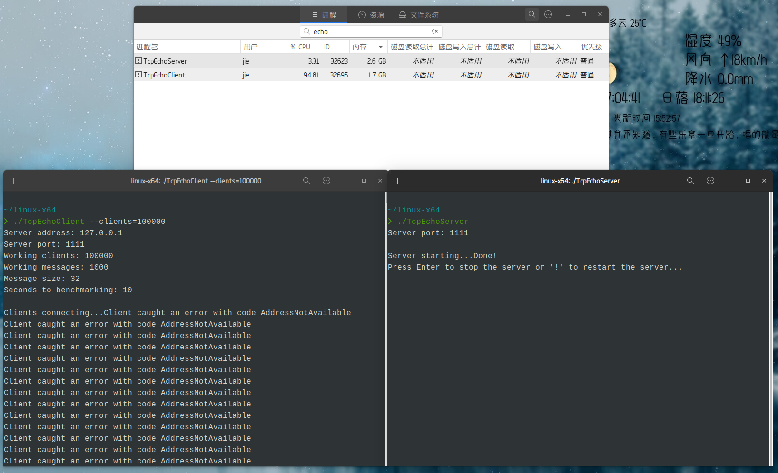This screenshot has width=778, height=473.
Task: Open the TcpEchoServer terminal options menu
Action: pos(710,181)
